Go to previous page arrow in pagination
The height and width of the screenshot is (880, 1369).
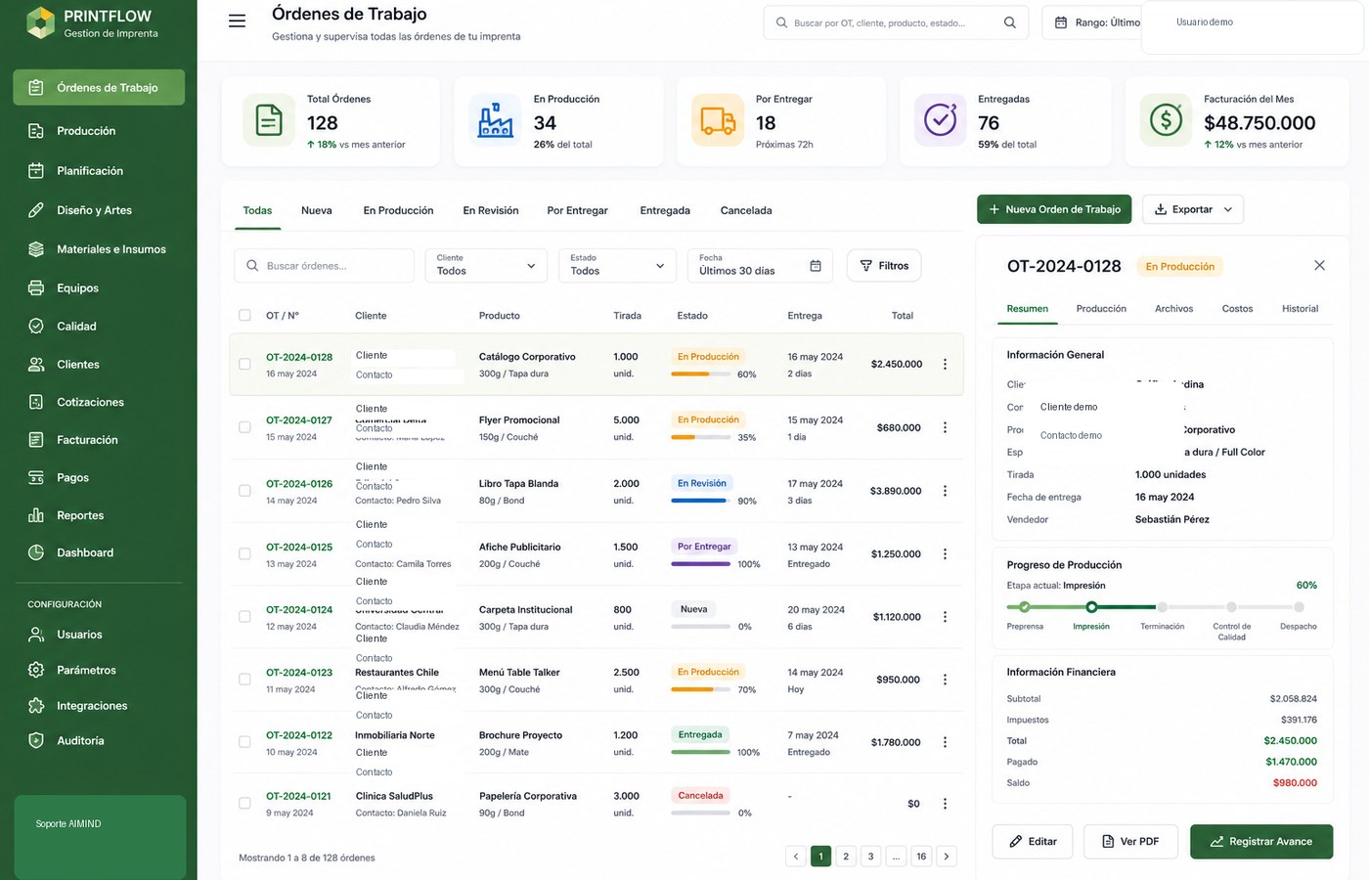pos(796,857)
